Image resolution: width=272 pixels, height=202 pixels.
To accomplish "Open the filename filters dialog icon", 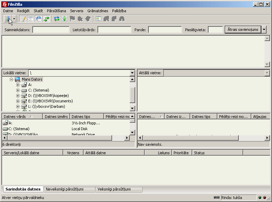I will (98, 19).
